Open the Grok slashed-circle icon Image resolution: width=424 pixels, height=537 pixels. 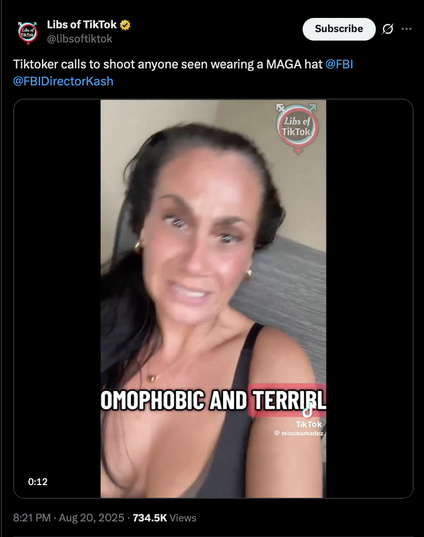(x=388, y=29)
